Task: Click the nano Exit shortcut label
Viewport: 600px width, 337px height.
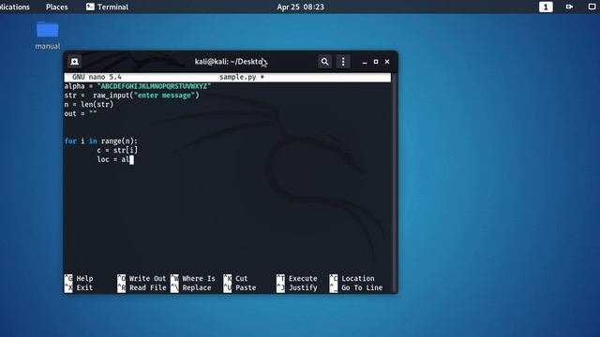Action: click(84, 287)
